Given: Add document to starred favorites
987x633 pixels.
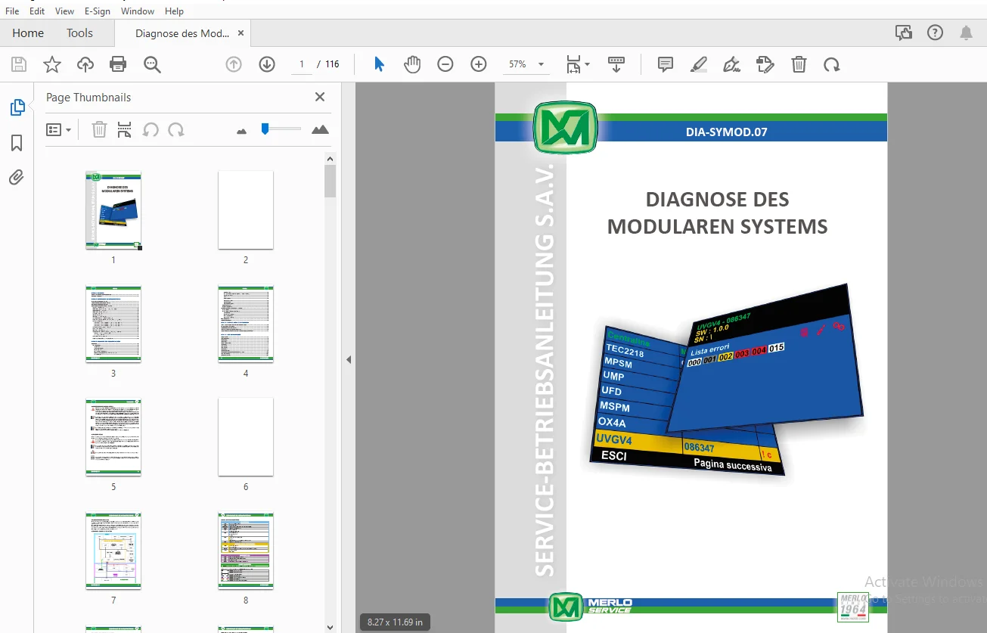Looking at the screenshot, I should point(52,65).
